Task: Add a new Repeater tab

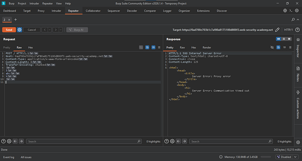Action: (16, 20)
